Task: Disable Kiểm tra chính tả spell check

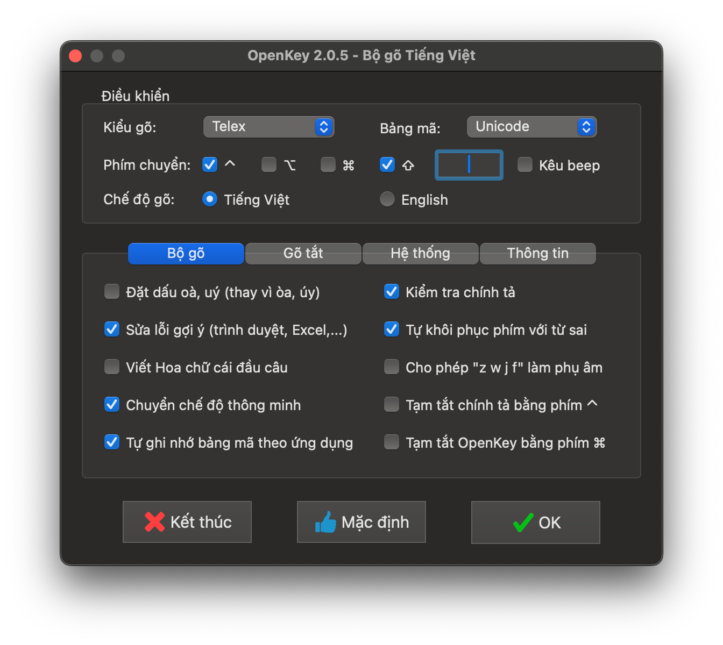Action: 392,291
